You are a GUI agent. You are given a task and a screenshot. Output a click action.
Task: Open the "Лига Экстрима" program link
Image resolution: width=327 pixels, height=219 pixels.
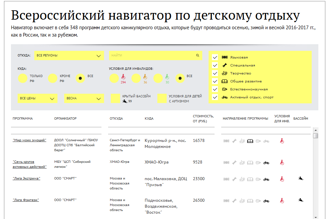[27, 178]
